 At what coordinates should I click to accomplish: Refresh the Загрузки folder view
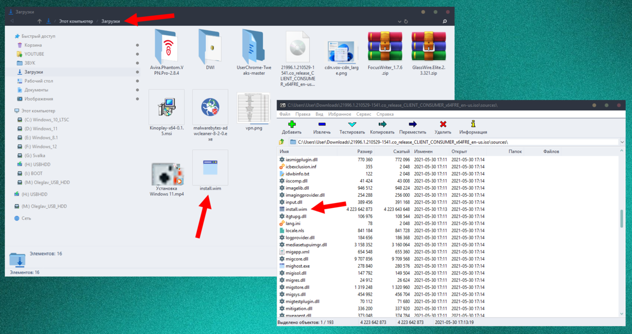pos(406,22)
